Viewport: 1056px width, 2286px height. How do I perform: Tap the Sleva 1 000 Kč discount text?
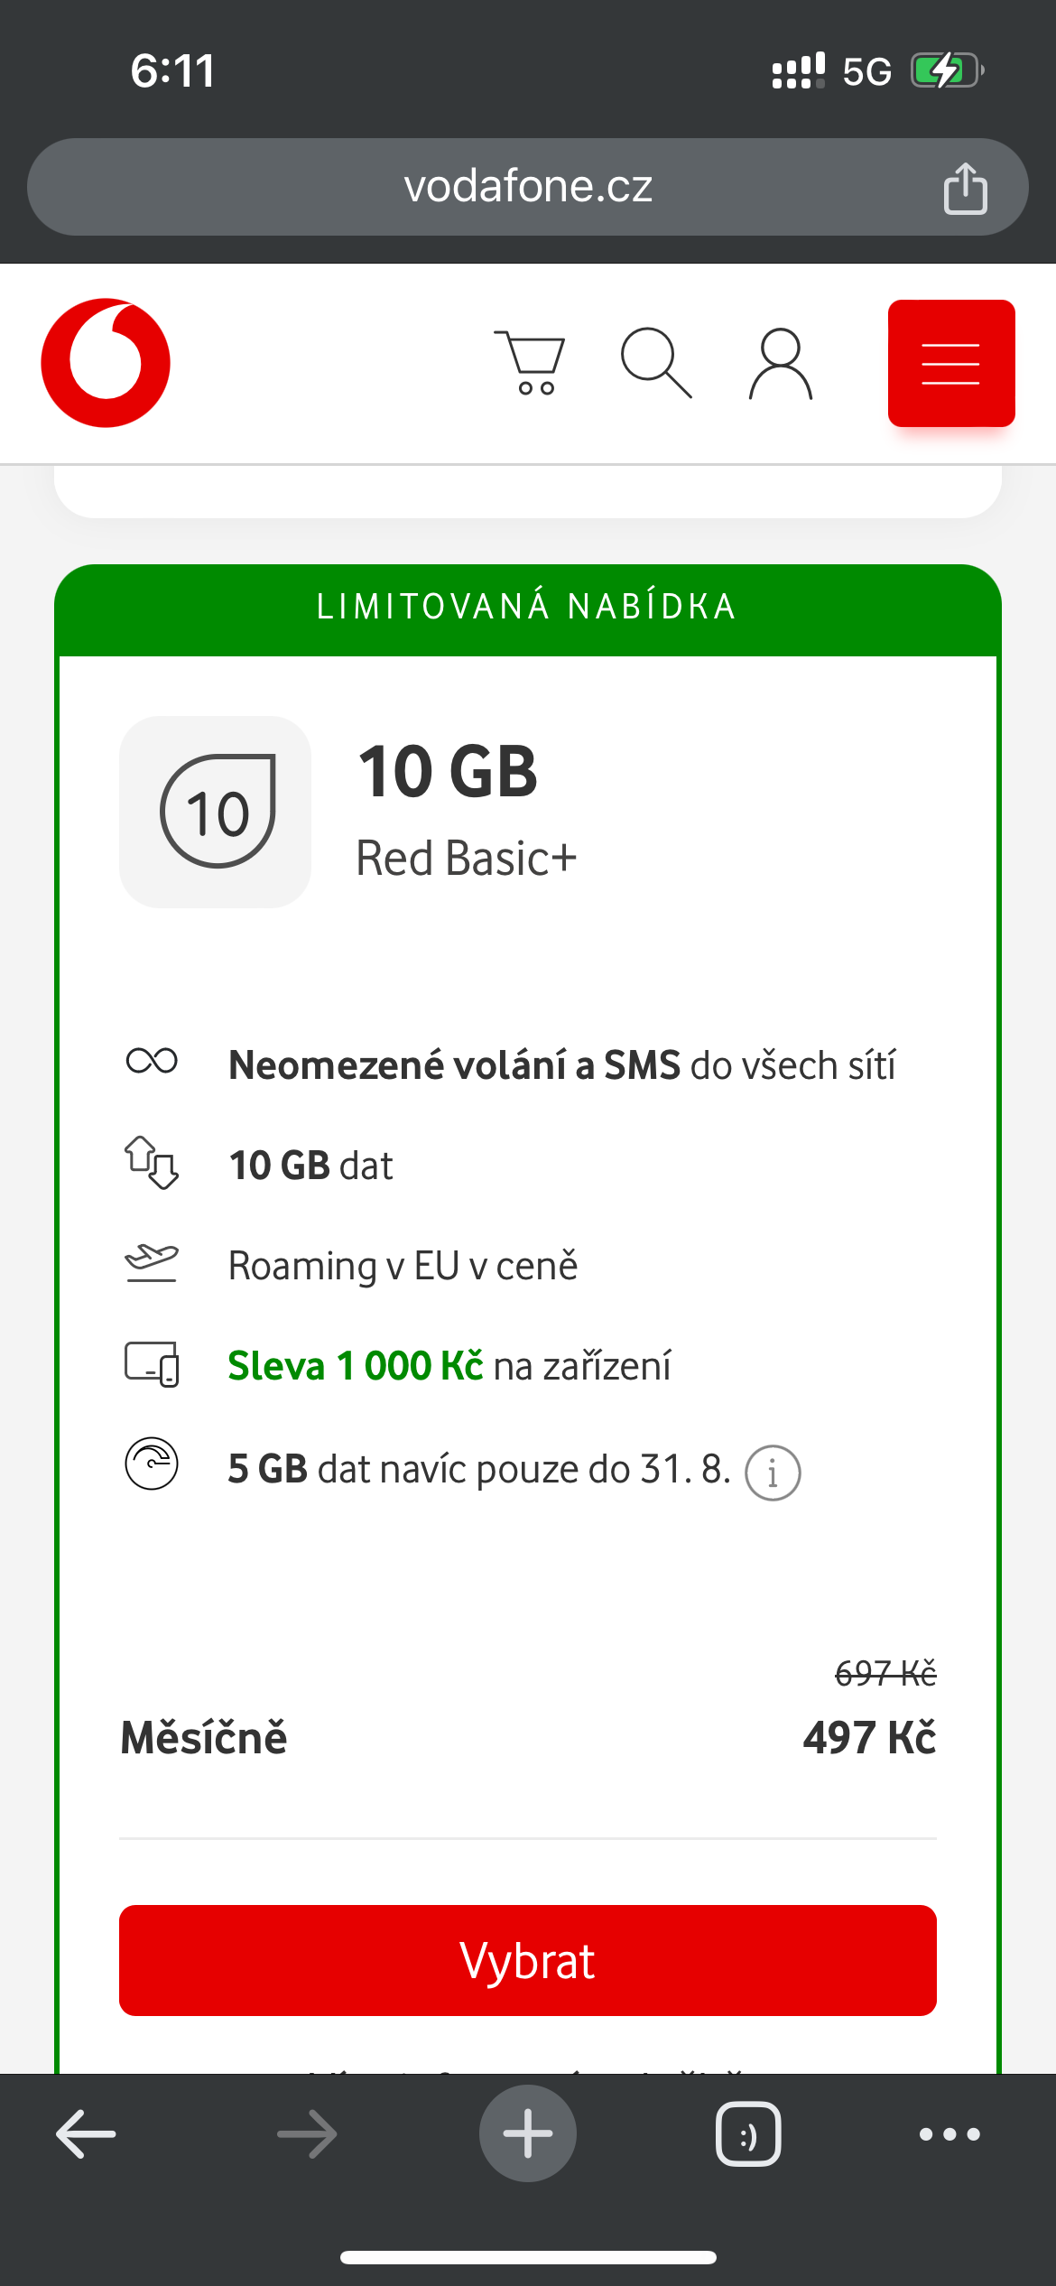click(356, 1366)
